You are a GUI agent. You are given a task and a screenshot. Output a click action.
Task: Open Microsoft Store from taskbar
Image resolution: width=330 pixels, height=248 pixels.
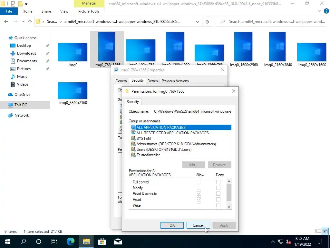102,242
